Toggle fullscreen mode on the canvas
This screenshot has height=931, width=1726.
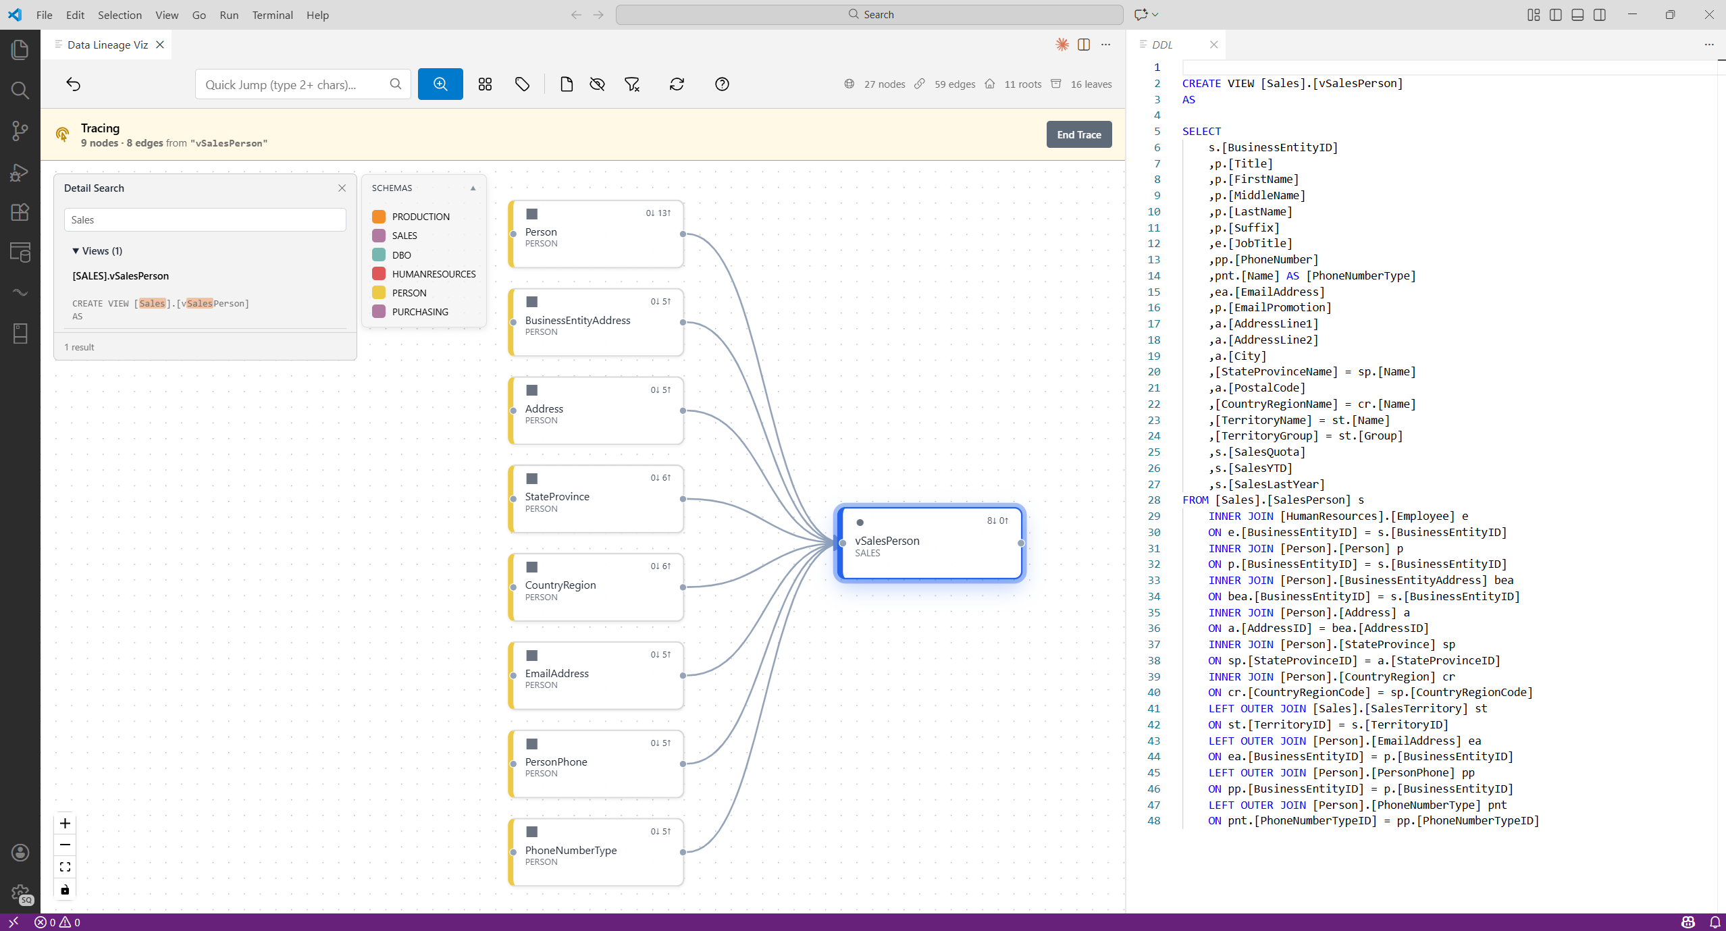[65, 867]
